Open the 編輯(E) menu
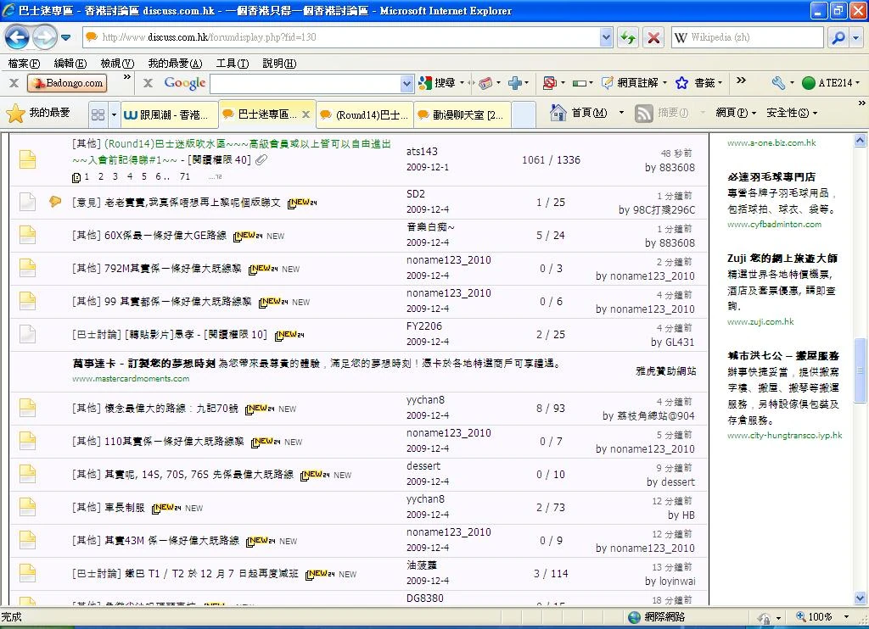The image size is (869, 629). (70, 63)
